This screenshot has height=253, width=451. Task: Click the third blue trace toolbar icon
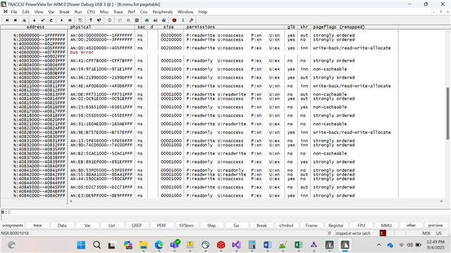(164, 20)
